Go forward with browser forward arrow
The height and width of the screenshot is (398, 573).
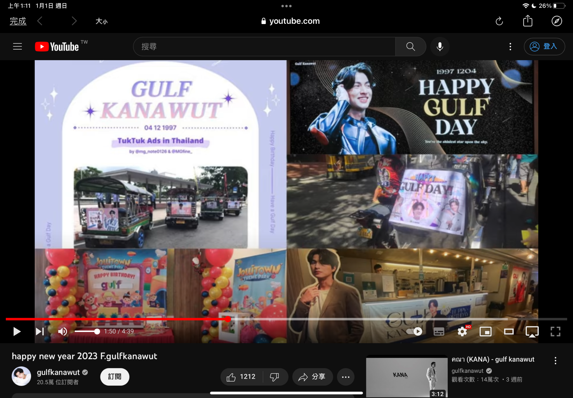[74, 21]
